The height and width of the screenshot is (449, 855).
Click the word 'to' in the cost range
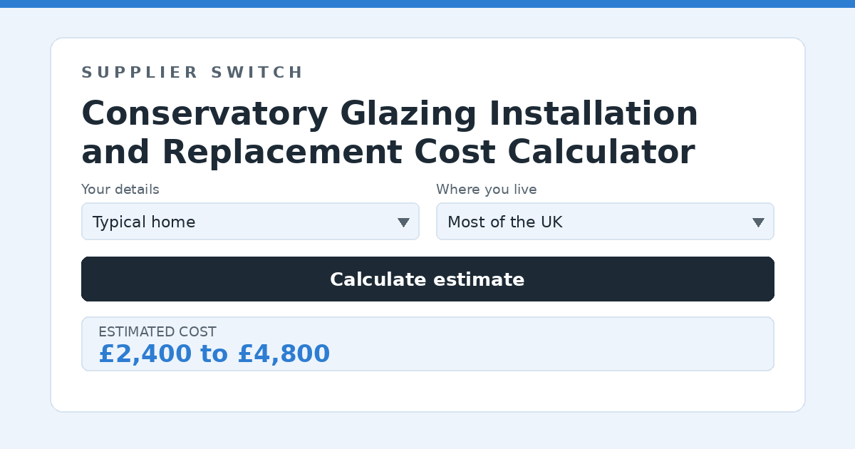pyautogui.click(x=214, y=354)
